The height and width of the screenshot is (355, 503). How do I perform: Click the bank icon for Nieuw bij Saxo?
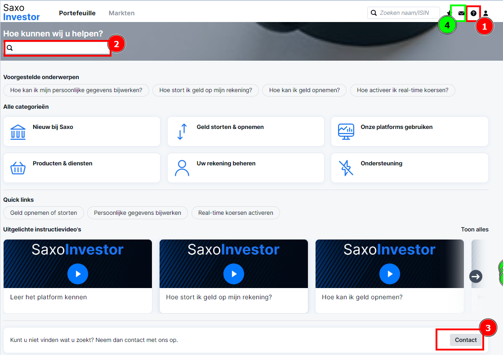point(18,132)
